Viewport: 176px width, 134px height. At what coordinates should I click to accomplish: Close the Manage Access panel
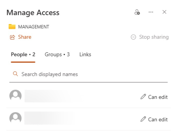(164, 12)
